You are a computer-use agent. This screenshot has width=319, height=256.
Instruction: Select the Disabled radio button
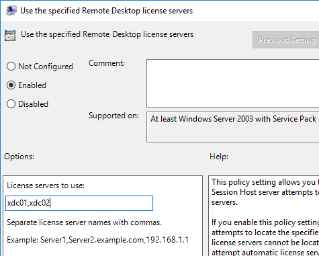tap(11, 104)
